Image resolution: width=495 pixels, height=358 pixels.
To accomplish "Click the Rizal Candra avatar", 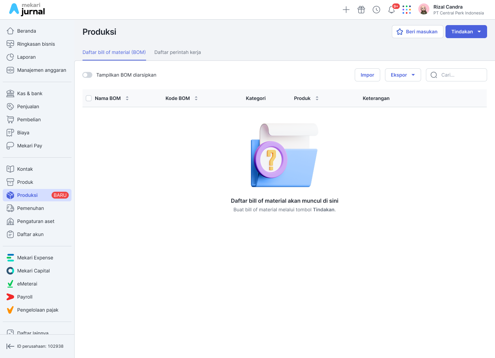I will 424,9.
